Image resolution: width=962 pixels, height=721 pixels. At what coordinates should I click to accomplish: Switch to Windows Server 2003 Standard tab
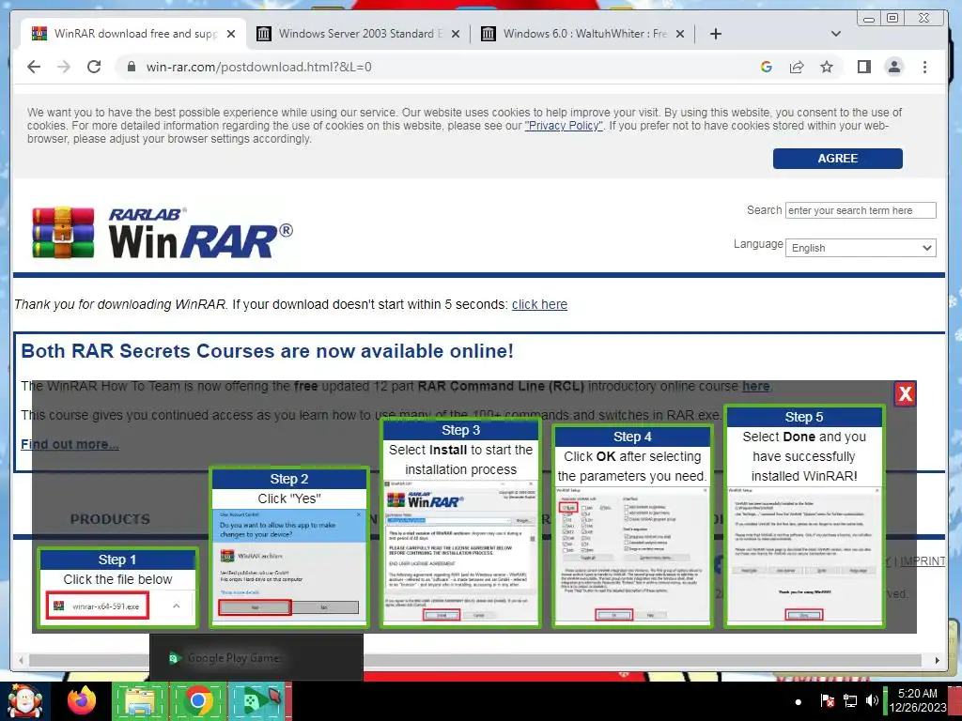pyautogui.click(x=358, y=34)
